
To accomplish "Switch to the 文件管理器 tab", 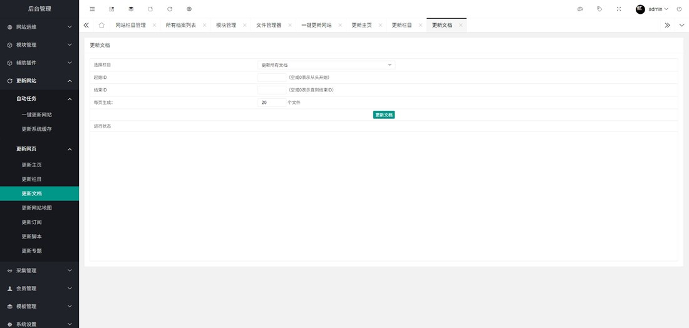I will point(268,25).
